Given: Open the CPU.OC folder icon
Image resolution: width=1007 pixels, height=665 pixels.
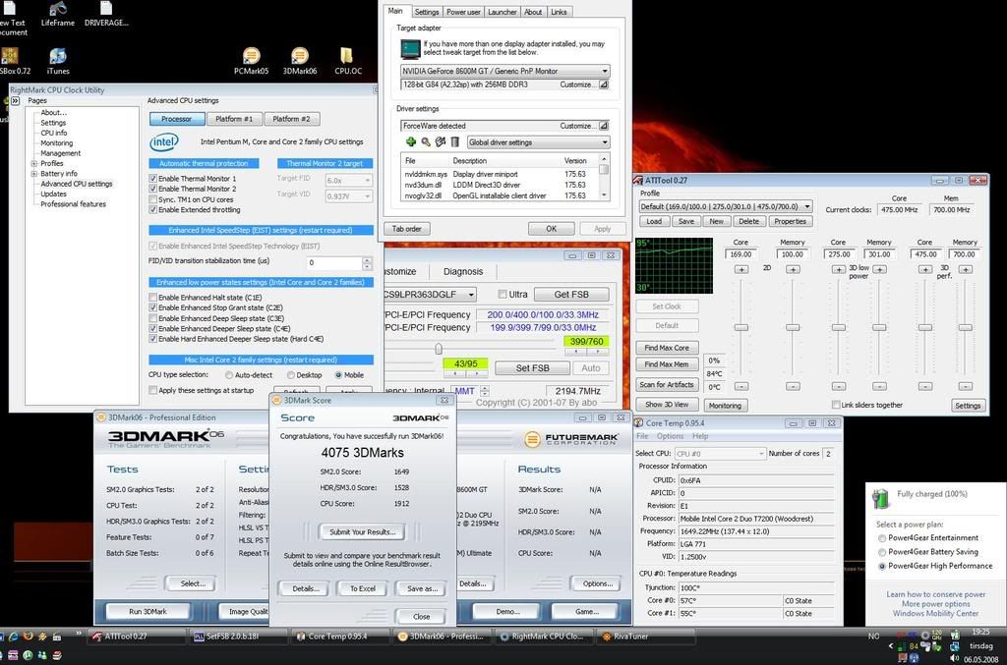Looking at the screenshot, I should point(347,57).
